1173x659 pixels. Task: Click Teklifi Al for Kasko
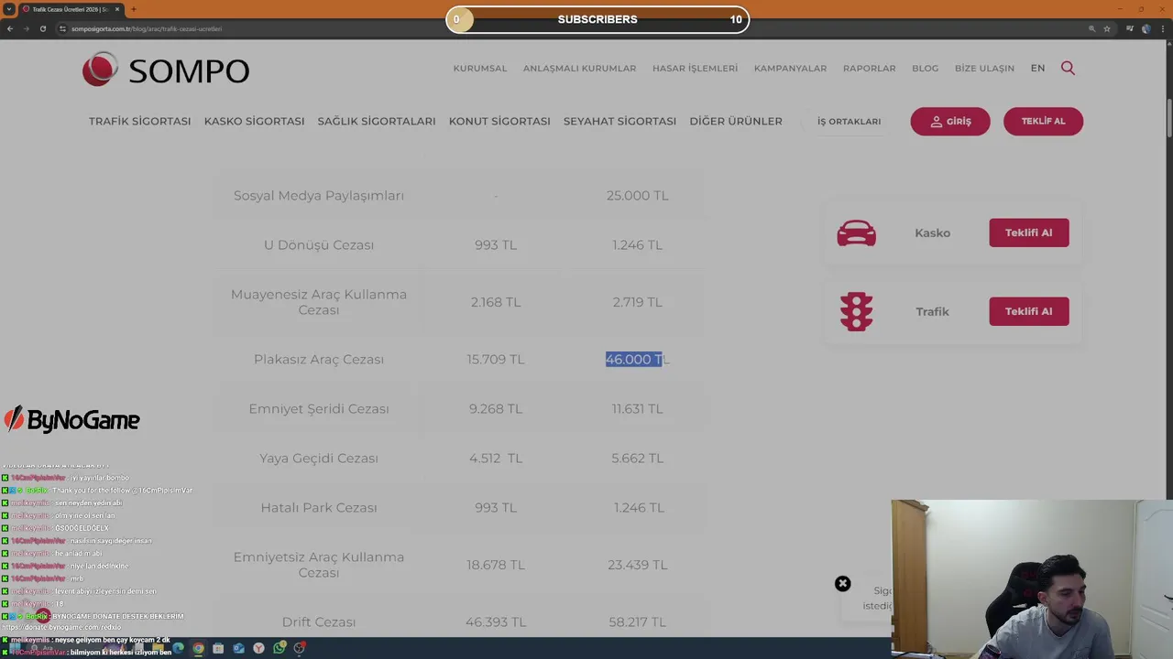pyautogui.click(x=1028, y=232)
